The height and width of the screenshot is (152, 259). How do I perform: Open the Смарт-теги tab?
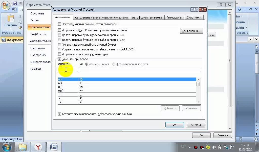click(x=194, y=17)
